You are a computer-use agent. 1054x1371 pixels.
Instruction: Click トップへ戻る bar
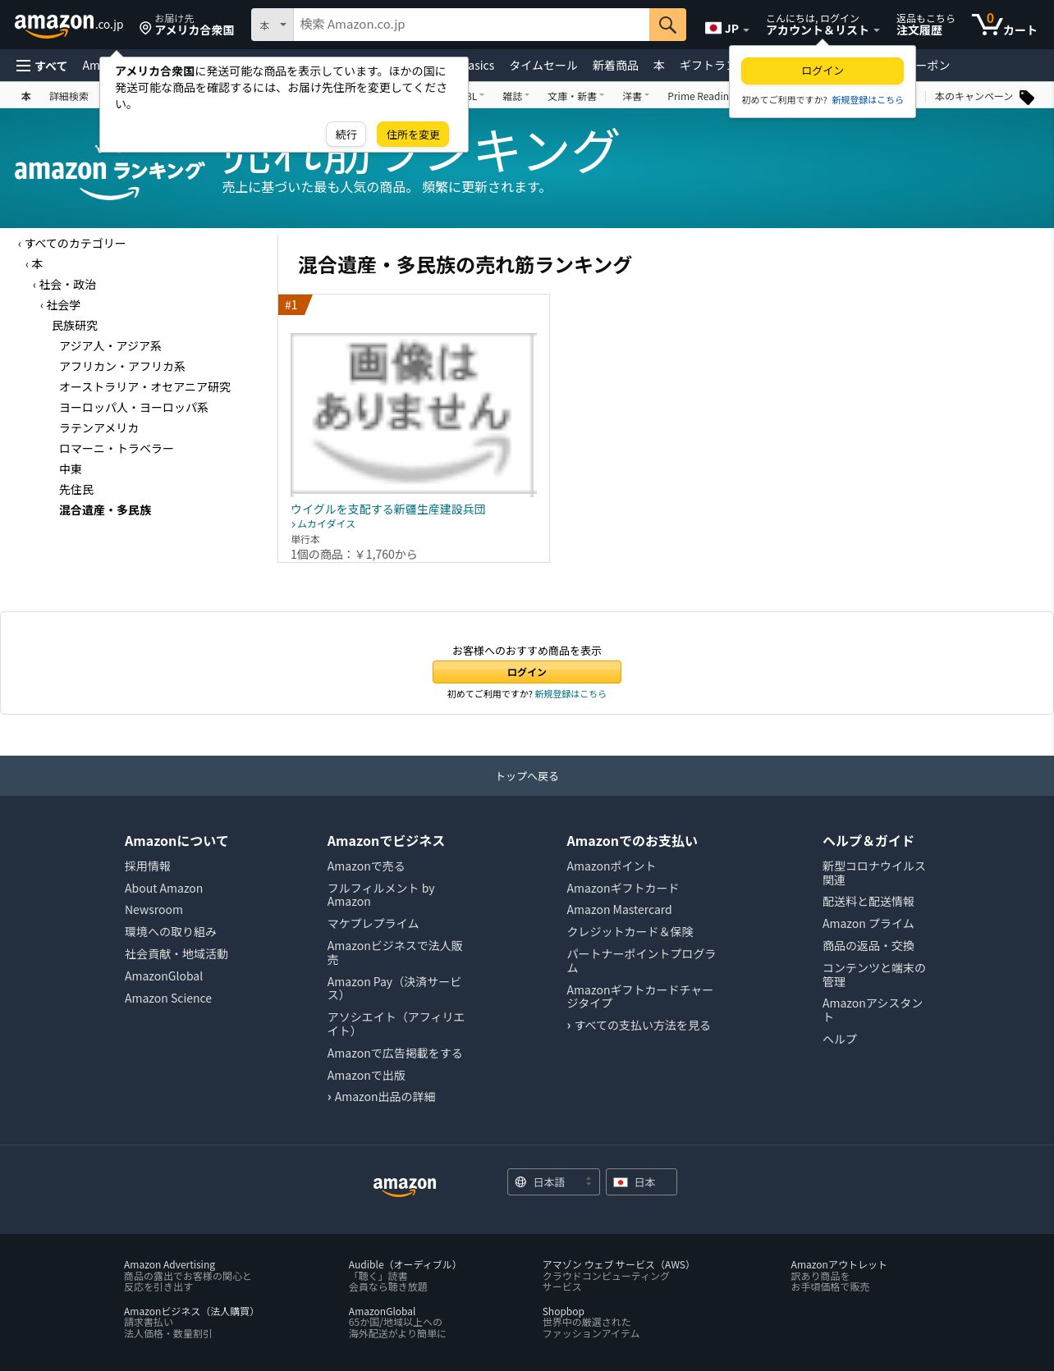(x=527, y=776)
